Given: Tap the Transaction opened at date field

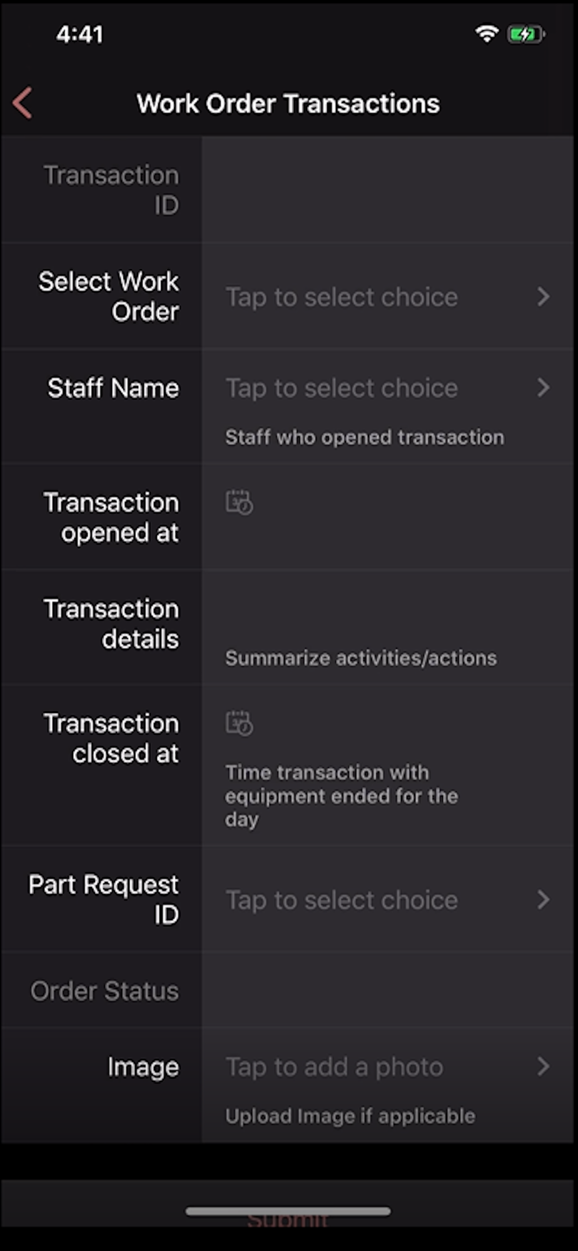Looking at the screenshot, I should coord(387,517).
